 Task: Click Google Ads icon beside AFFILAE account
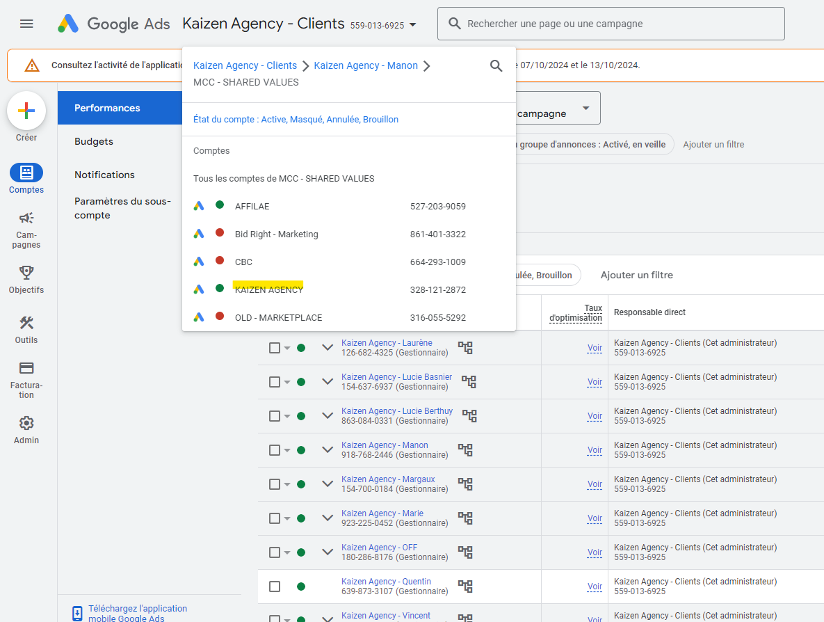pos(199,206)
